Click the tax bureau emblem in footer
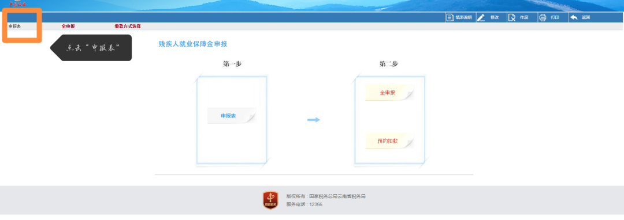624x220 pixels. [x=270, y=200]
